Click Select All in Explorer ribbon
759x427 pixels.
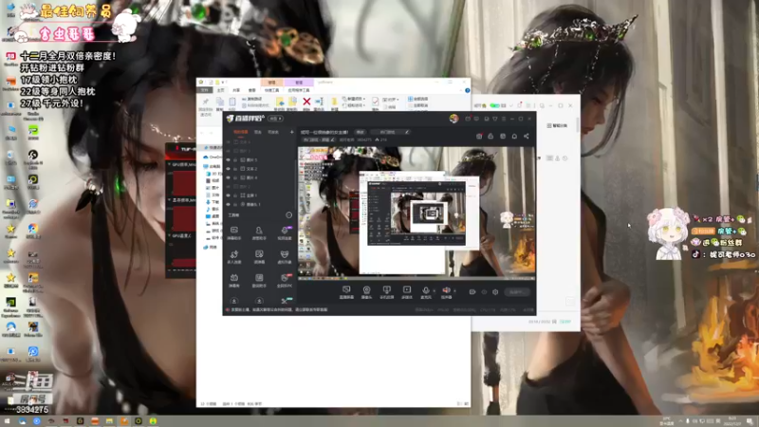(x=417, y=99)
